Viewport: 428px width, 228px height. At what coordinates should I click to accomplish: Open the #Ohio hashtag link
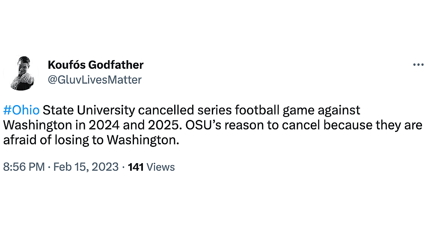click(x=21, y=111)
